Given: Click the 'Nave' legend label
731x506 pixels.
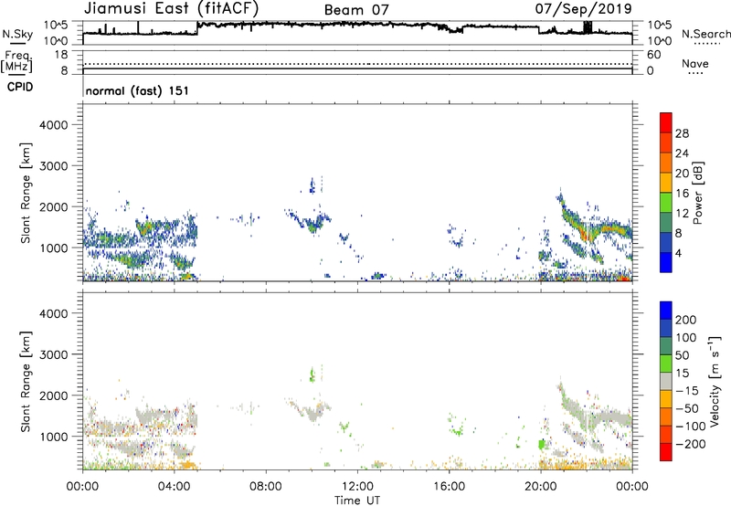Looking at the screenshot, I should (695, 64).
